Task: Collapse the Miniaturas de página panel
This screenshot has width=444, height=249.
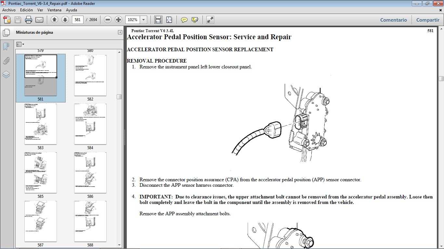Action: pos(120,32)
